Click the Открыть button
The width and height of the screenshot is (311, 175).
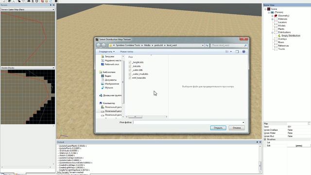[218, 128]
